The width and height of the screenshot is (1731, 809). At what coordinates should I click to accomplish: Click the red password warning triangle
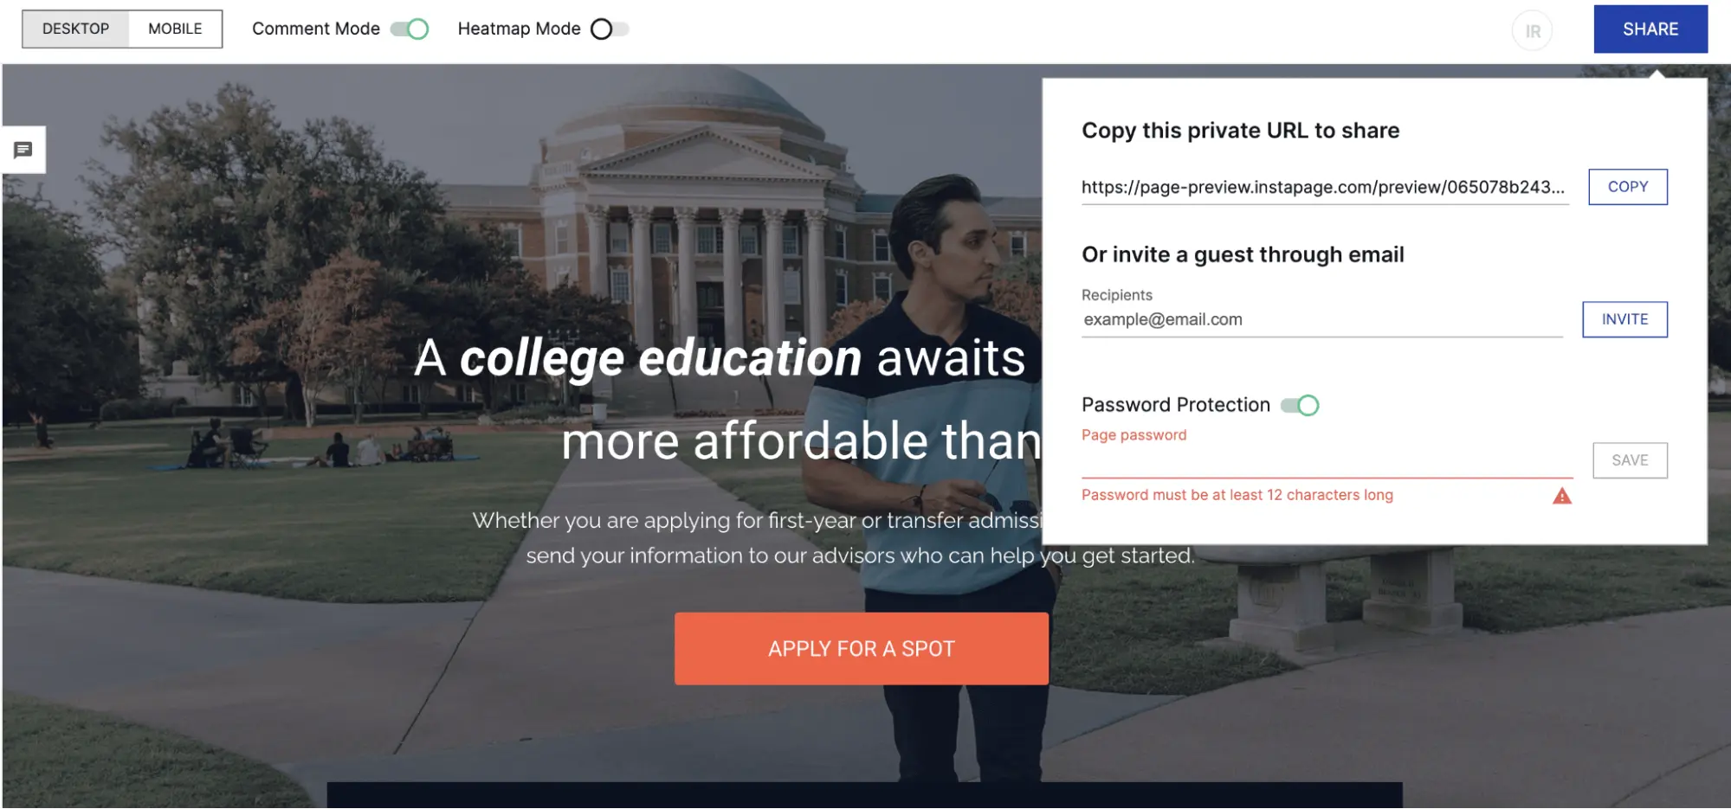tap(1561, 496)
